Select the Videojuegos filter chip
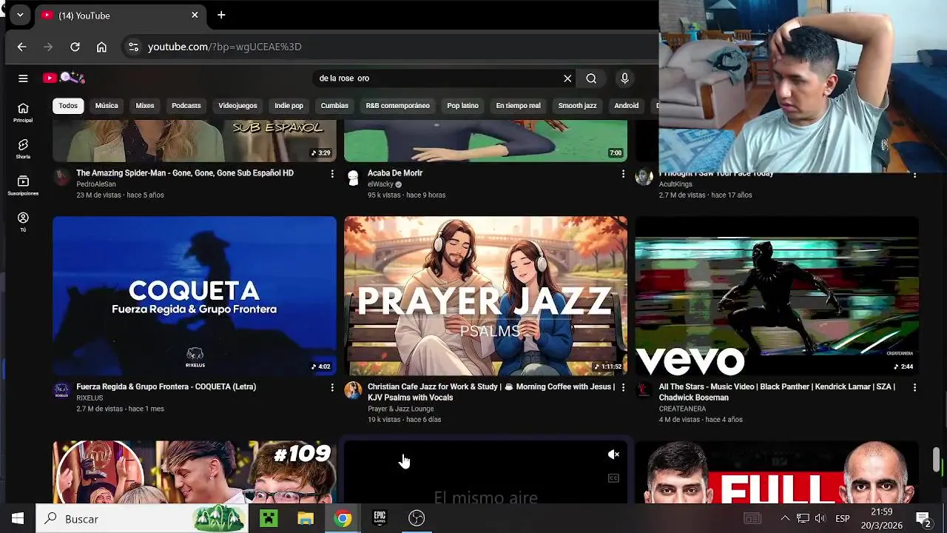Image resolution: width=947 pixels, height=533 pixels. 237,106
